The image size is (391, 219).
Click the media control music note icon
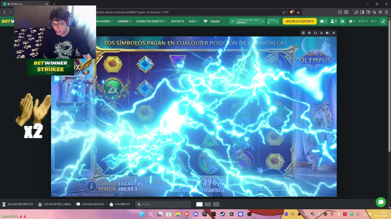pos(356,12)
